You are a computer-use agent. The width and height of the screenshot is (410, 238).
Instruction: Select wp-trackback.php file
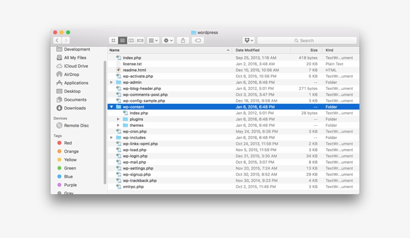tap(139, 181)
